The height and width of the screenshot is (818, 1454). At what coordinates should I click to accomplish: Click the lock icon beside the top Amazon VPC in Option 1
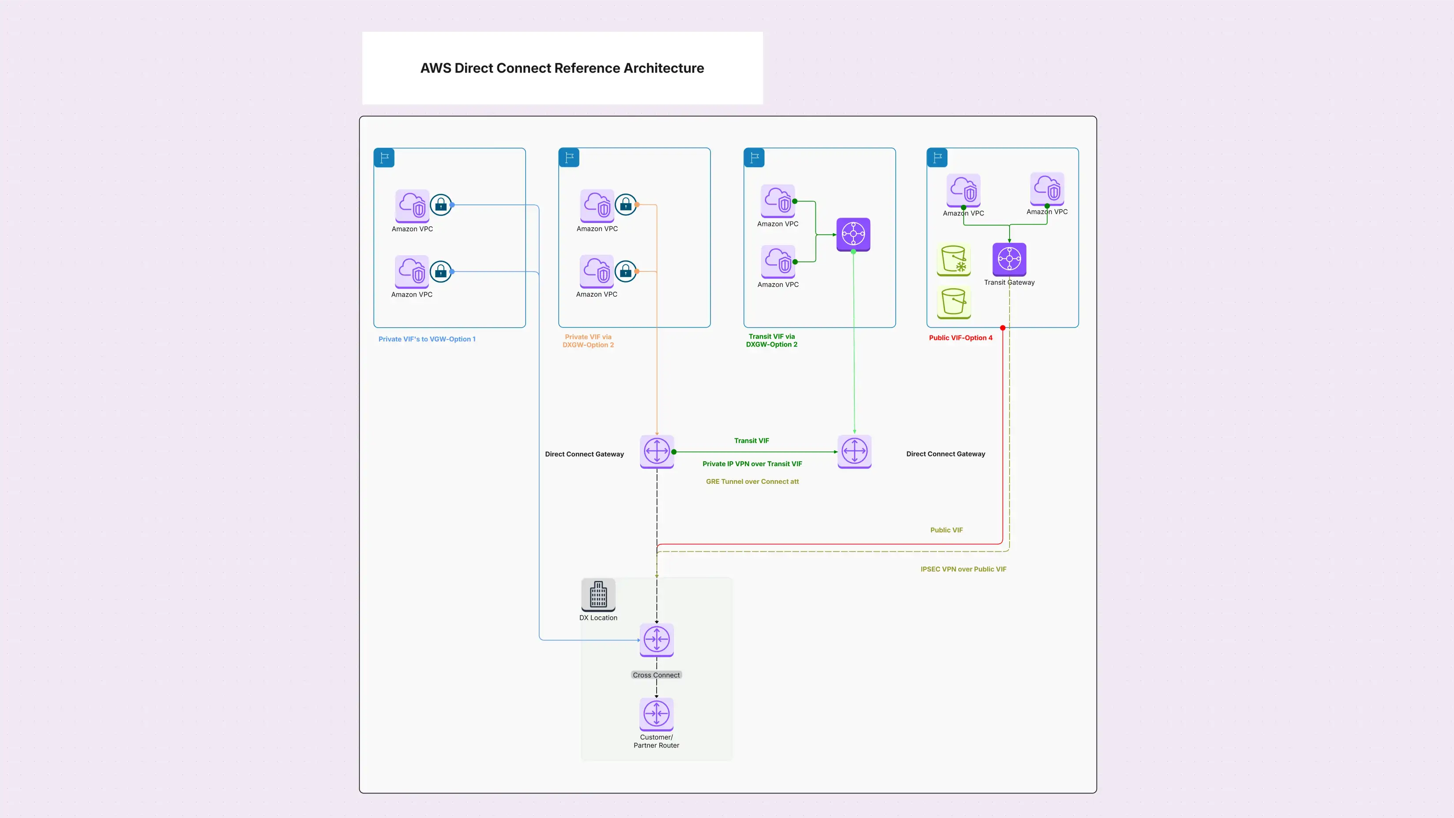coord(441,205)
